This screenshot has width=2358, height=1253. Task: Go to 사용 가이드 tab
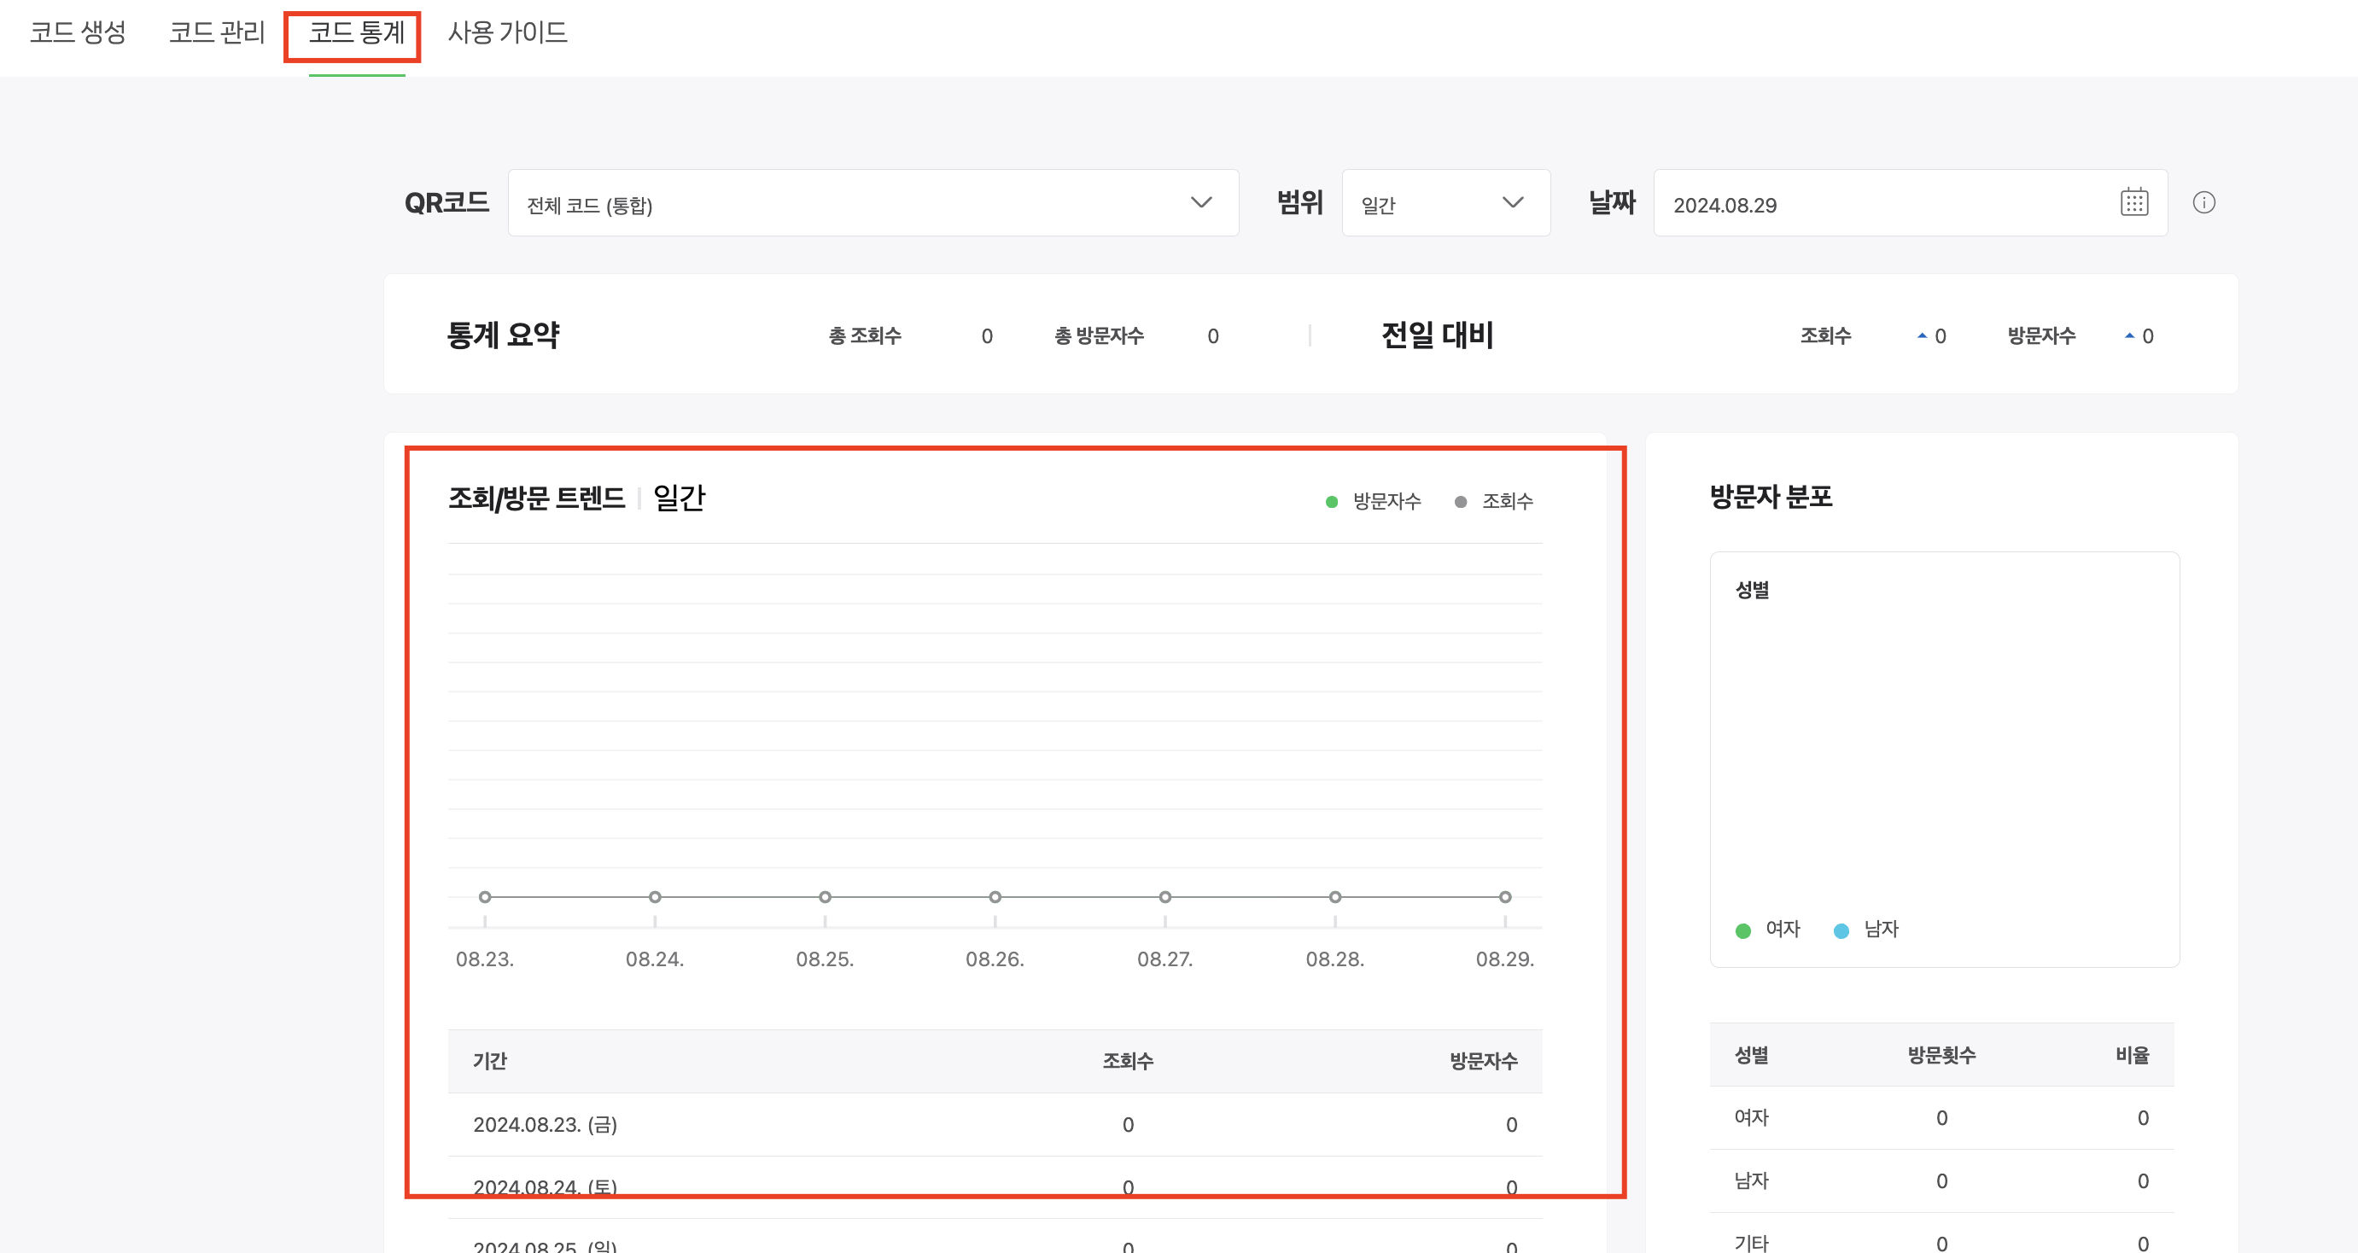507,33
